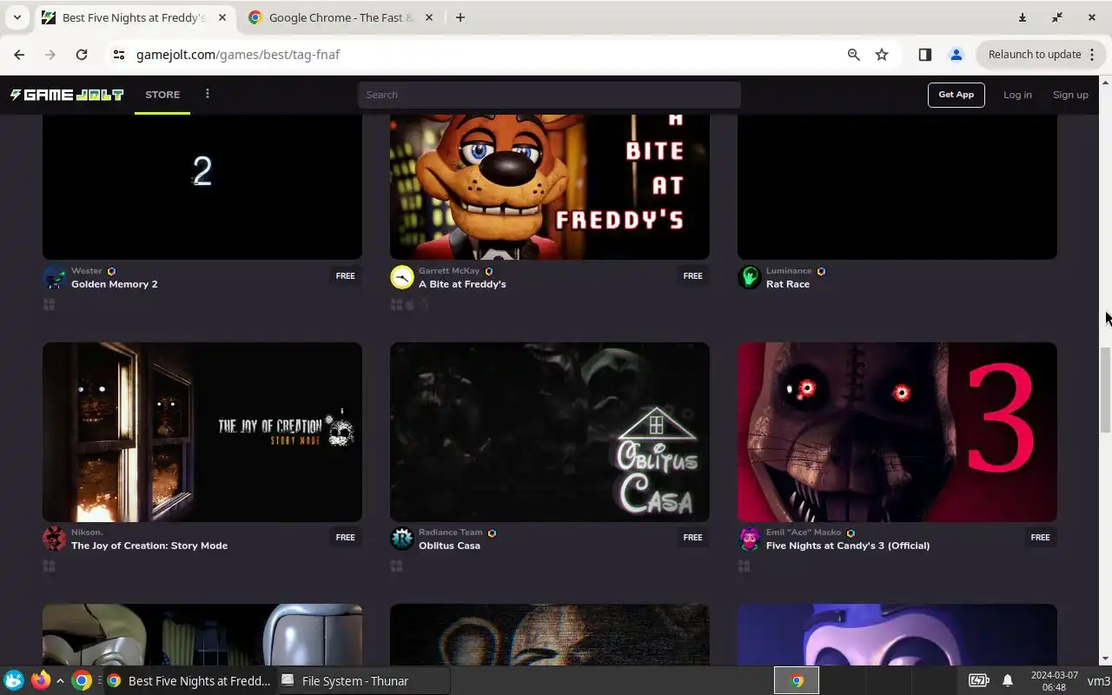Open the Chrome launcher in the taskbar
This screenshot has height=695, width=1112.
[x=82, y=680]
